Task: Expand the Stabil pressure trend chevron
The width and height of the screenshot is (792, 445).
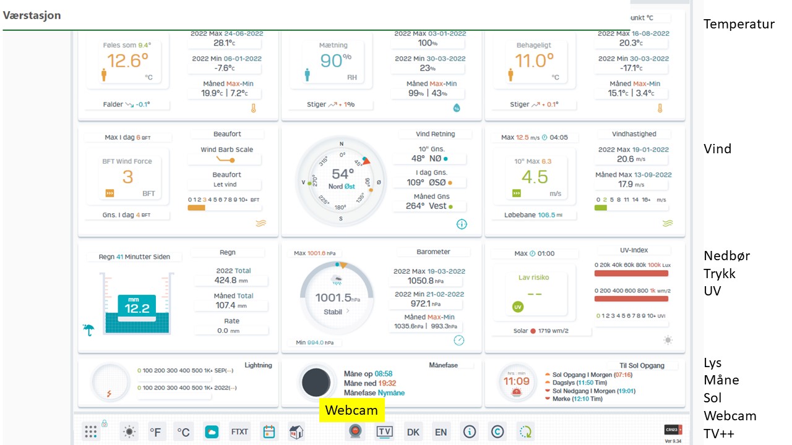Action: [x=348, y=311]
